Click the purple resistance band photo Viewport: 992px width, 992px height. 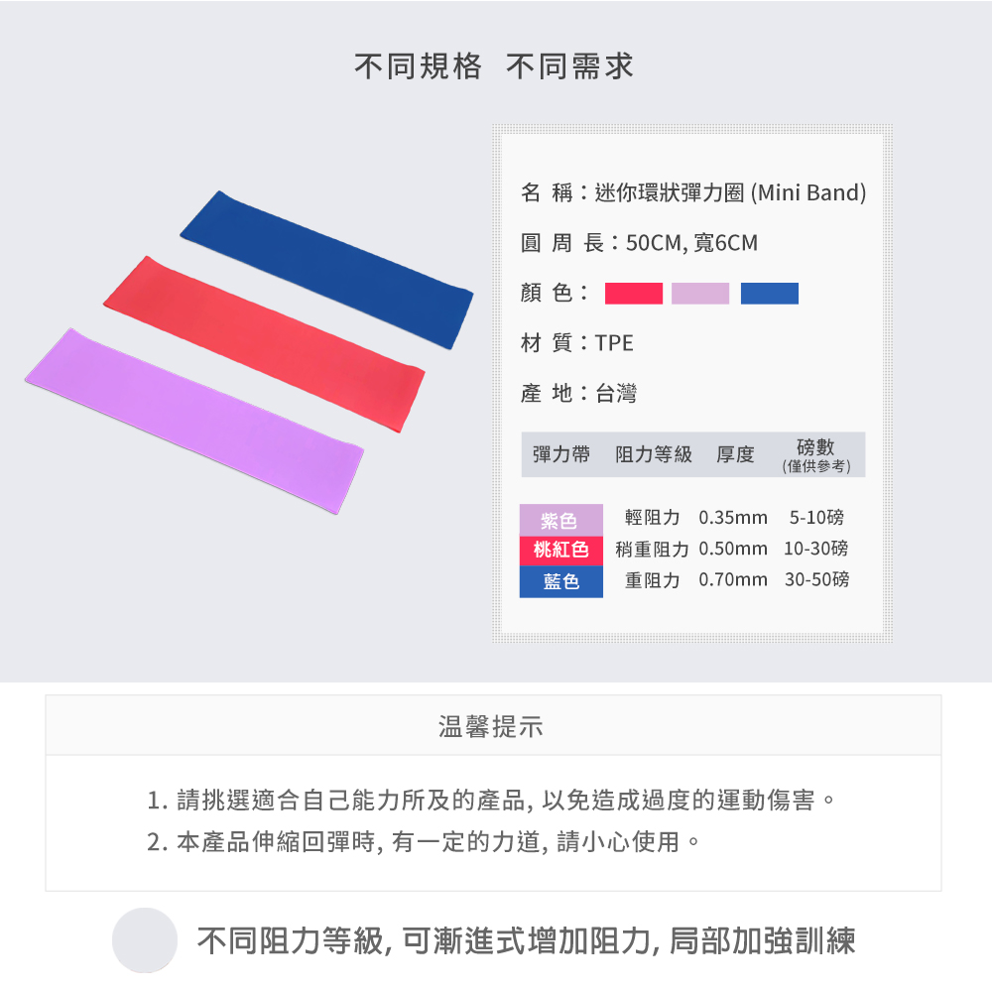click(x=193, y=418)
